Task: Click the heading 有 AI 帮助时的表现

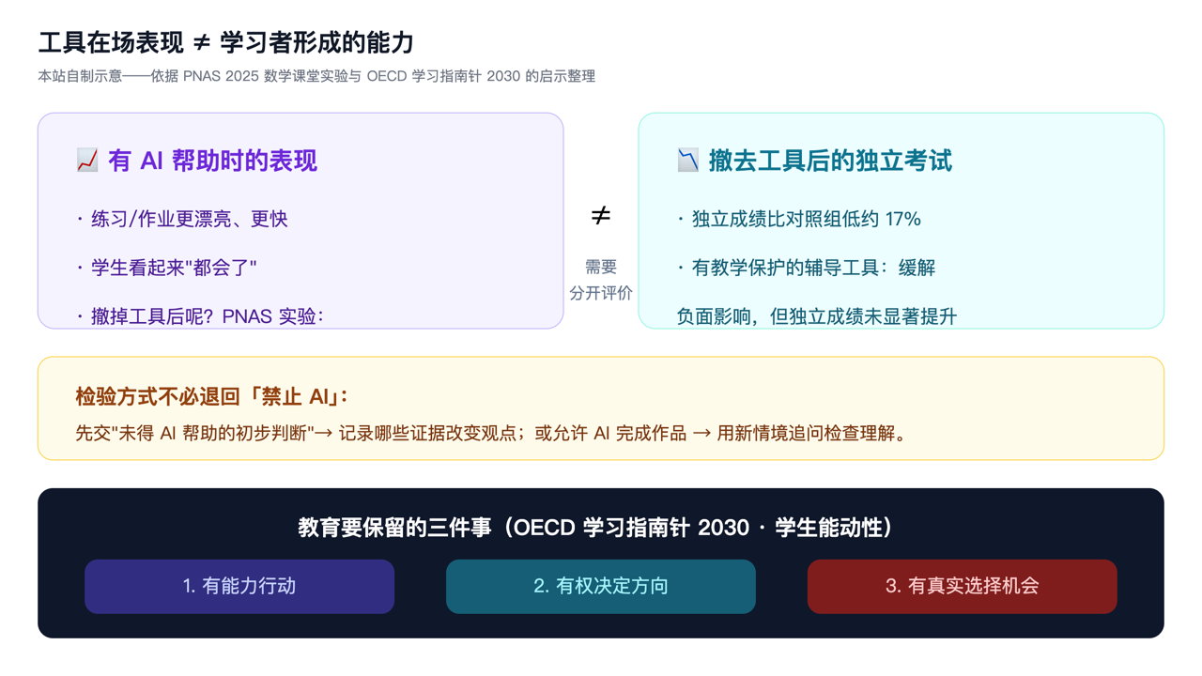Action: click(212, 161)
